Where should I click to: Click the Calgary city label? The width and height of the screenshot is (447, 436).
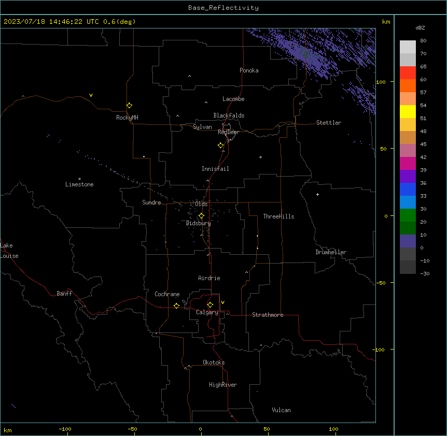point(207,312)
